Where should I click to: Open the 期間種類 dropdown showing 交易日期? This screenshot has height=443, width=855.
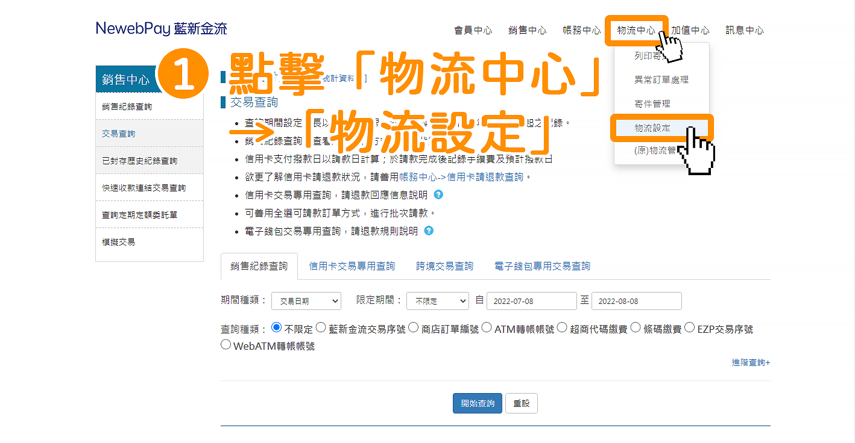[x=306, y=300]
